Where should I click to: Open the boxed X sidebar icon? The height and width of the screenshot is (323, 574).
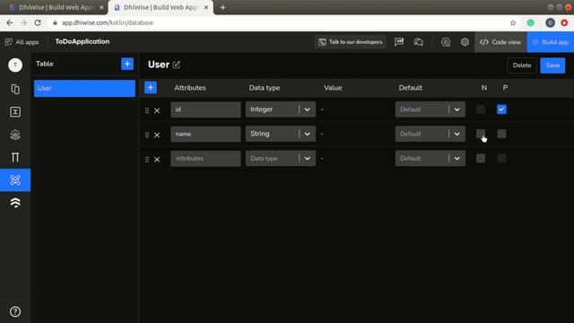point(15,112)
